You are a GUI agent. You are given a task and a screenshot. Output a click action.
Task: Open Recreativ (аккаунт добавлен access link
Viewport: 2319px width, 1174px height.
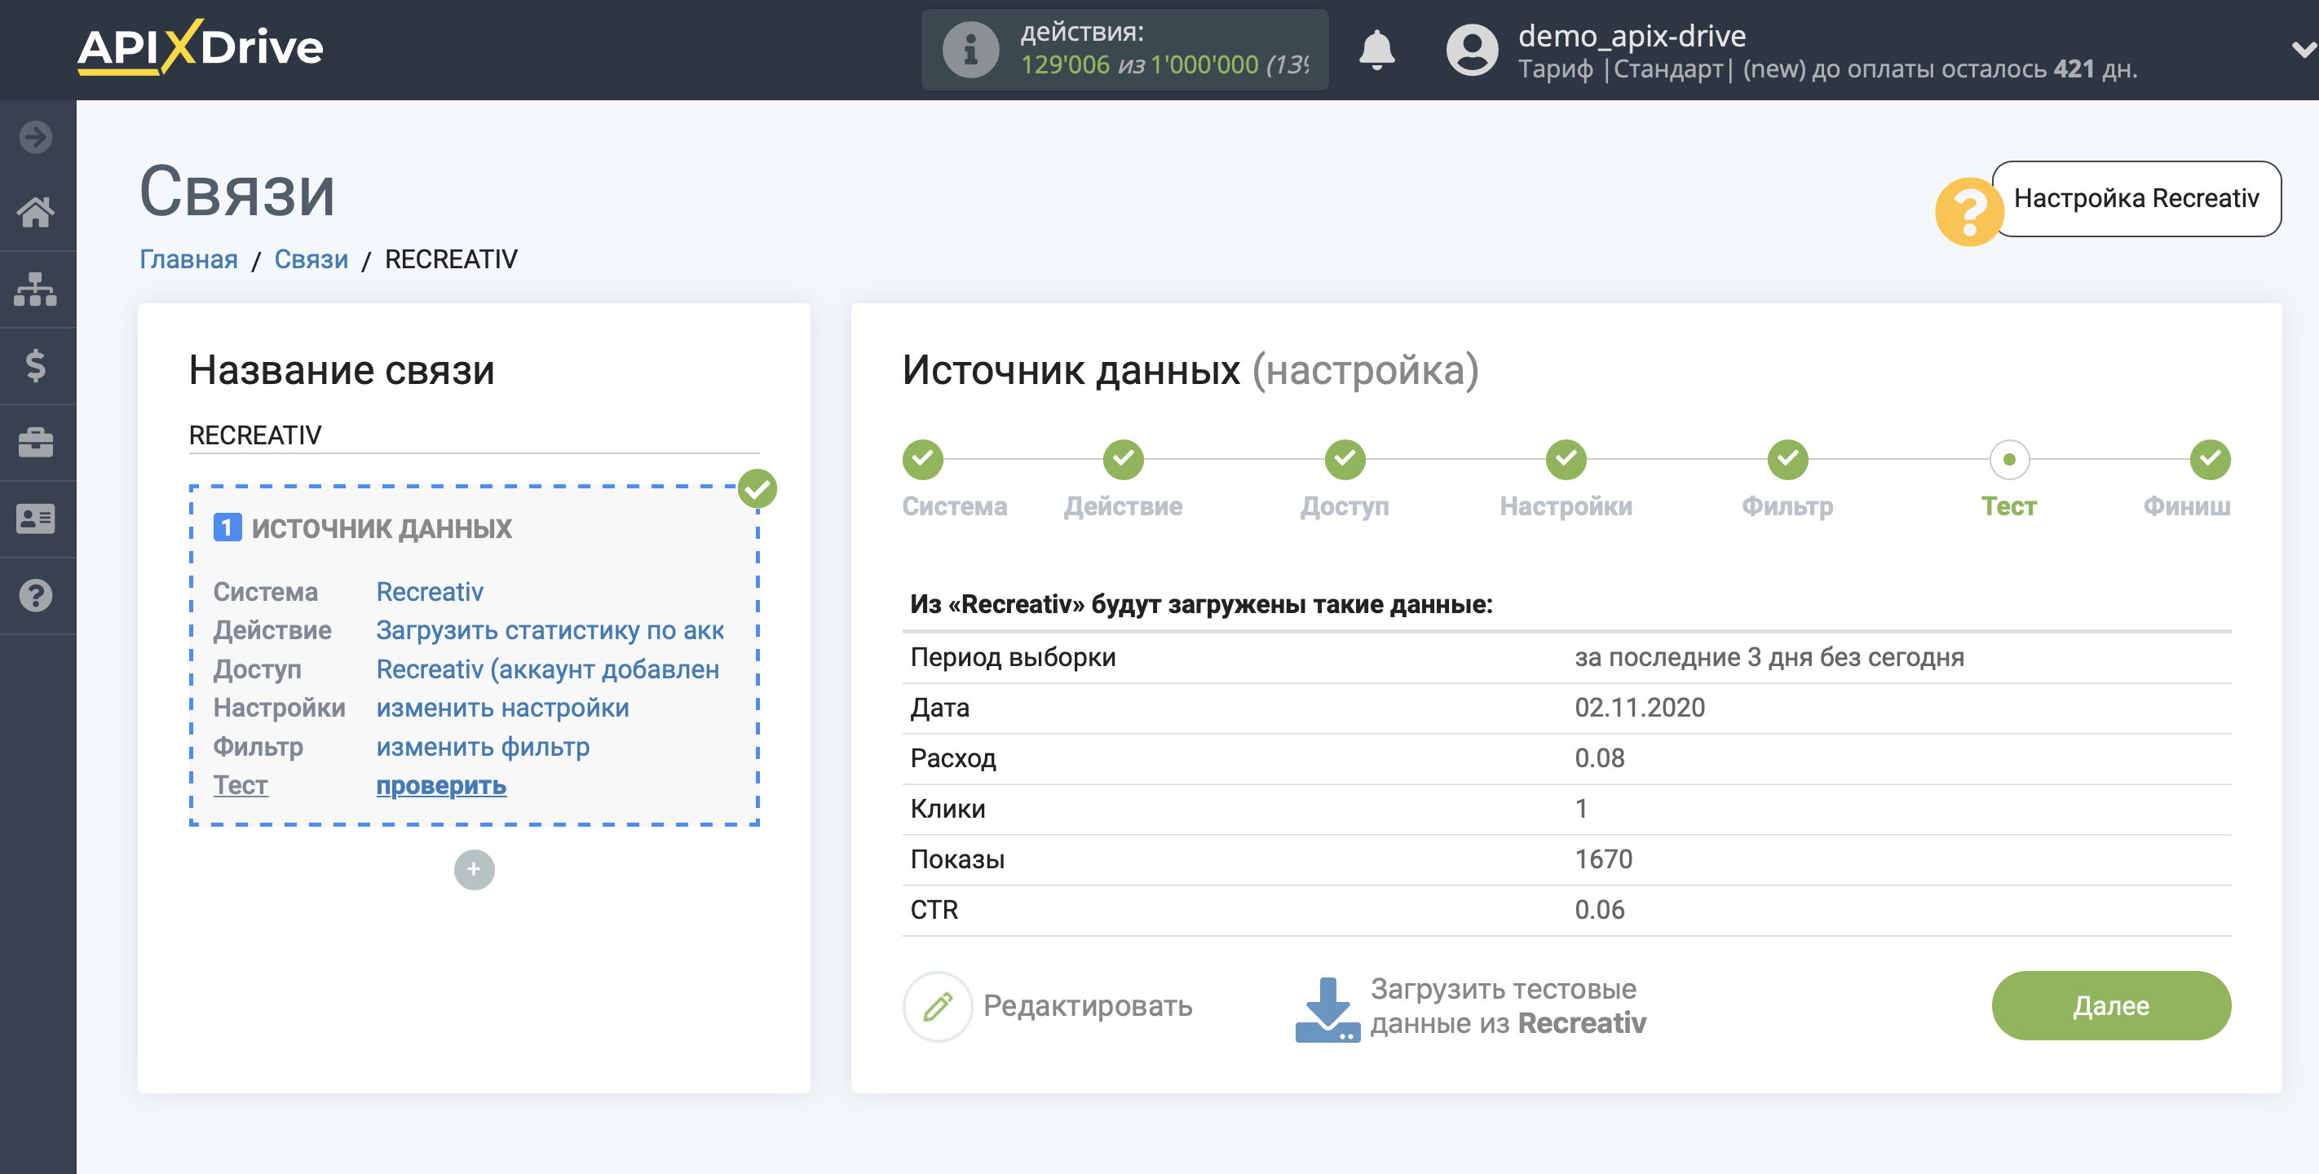point(547,669)
